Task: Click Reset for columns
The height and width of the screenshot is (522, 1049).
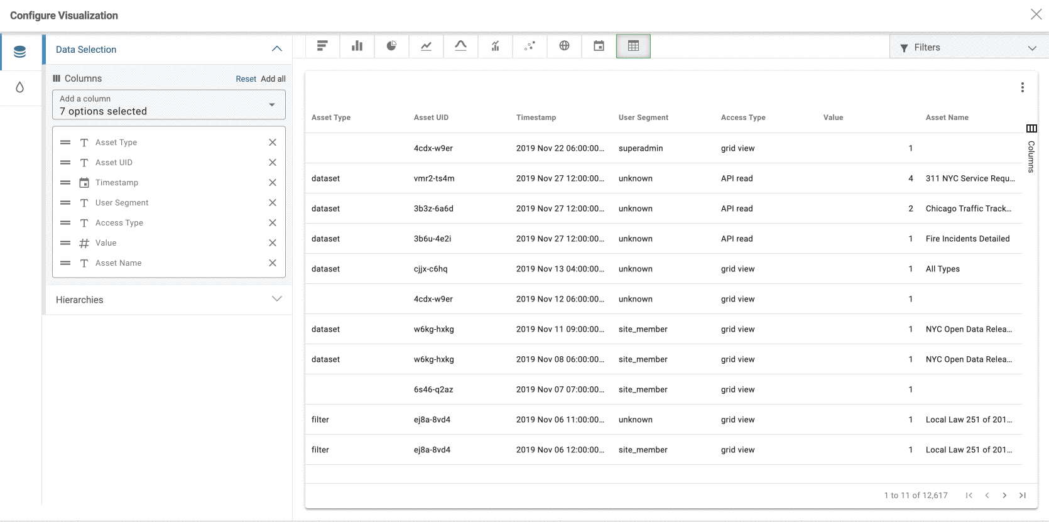Action: [x=246, y=79]
